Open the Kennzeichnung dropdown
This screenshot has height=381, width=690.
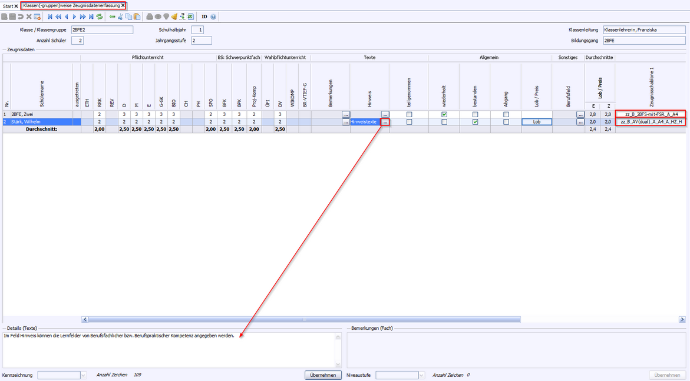[x=83, y=375]
